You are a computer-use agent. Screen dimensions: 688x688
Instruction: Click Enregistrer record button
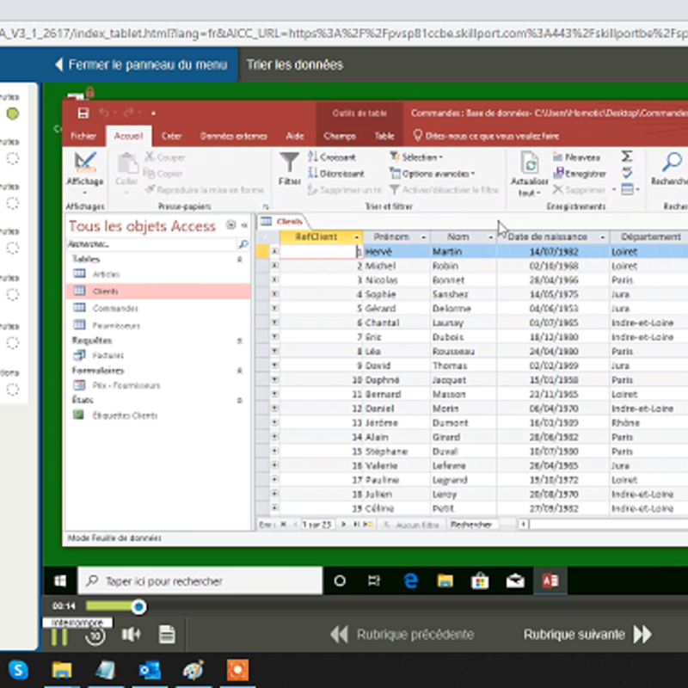pyautogui.click(x=579, y=174)
